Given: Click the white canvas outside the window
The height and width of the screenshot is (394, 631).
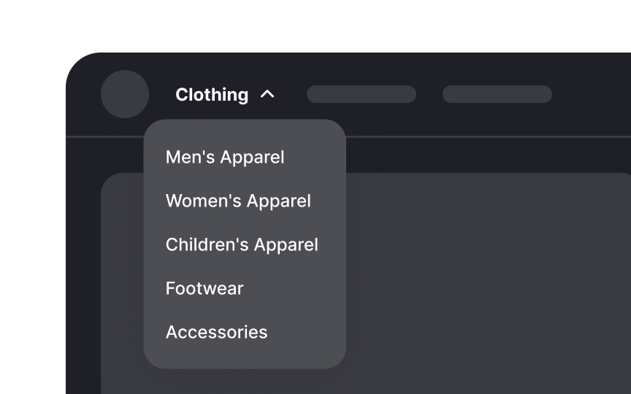Looking at the screenshot, I should 314,24.
